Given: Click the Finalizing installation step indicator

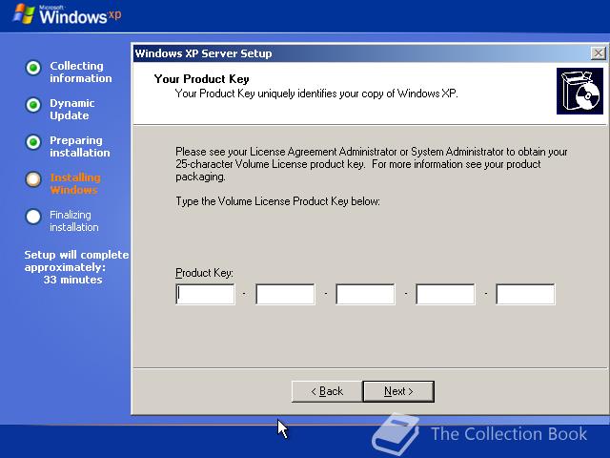Looking at the screenshot, I should click(x=33, y=217).
